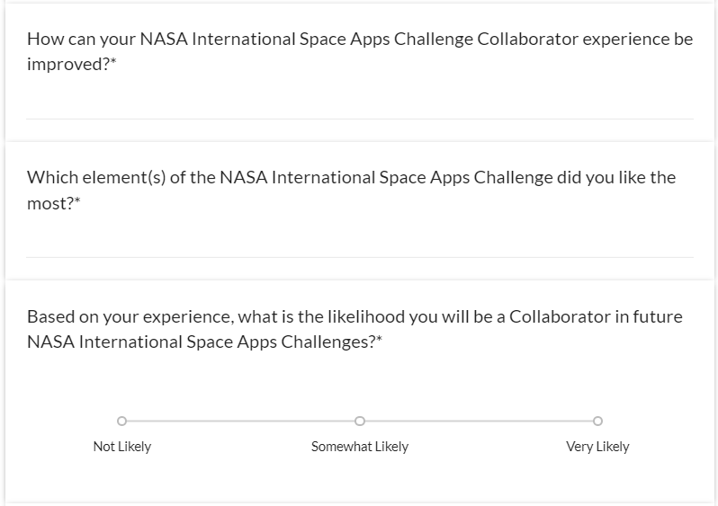Viewport: 718px width, 506px height.
Task: Click the required asterisk after "most?"
Action: coord(77,202)
